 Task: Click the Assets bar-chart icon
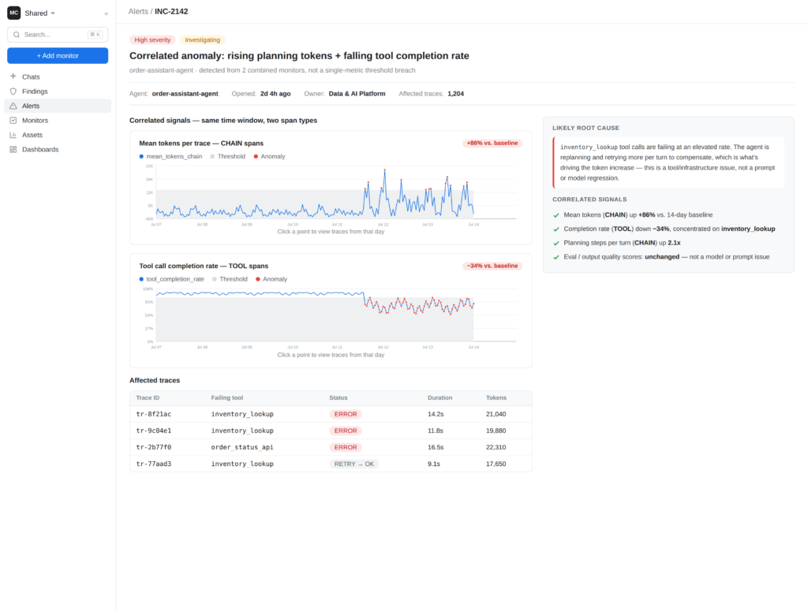point(13,135)
